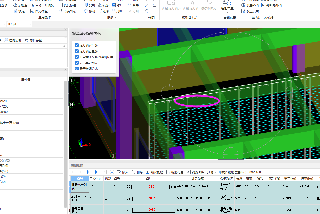Open 锁定 dropdown arrow
Viewport: 320px width, 214px height.
(x=27, y=11)
